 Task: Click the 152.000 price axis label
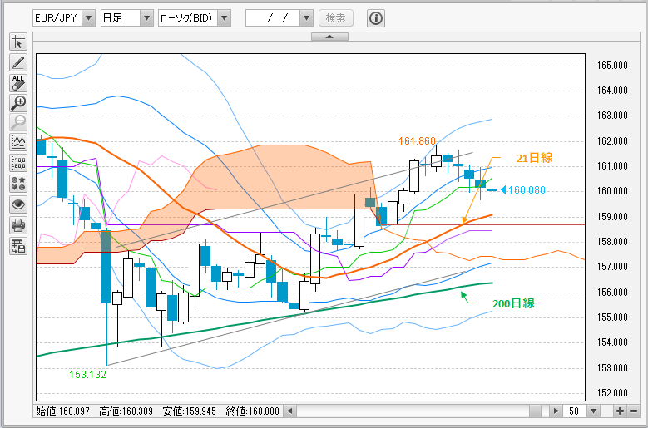612,393
